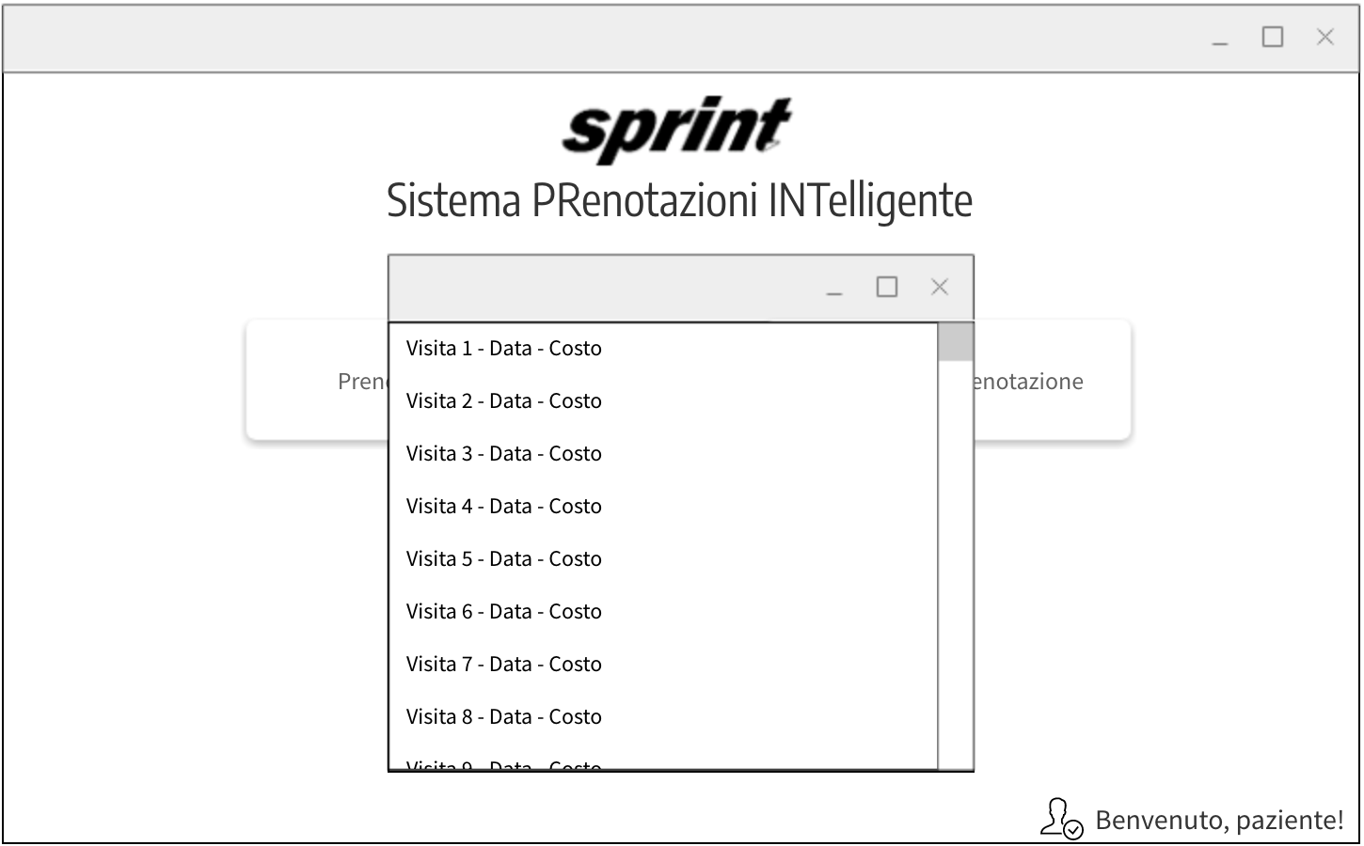
Task: Choose Visita 3 - Data - Costo entry
Action: click(503, 454)
